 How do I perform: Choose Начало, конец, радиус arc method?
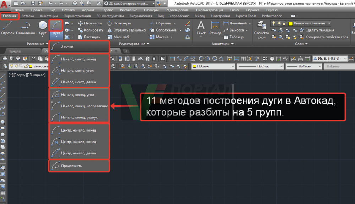(x=79, y=117)
